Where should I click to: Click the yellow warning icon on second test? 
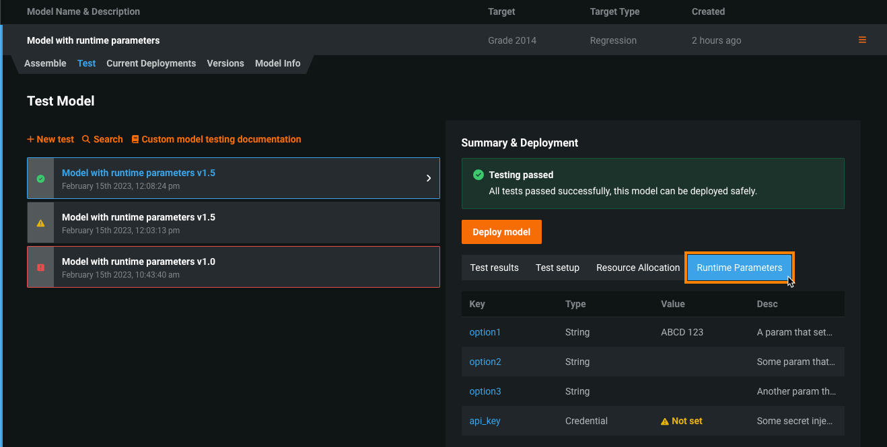pos(40,223)
